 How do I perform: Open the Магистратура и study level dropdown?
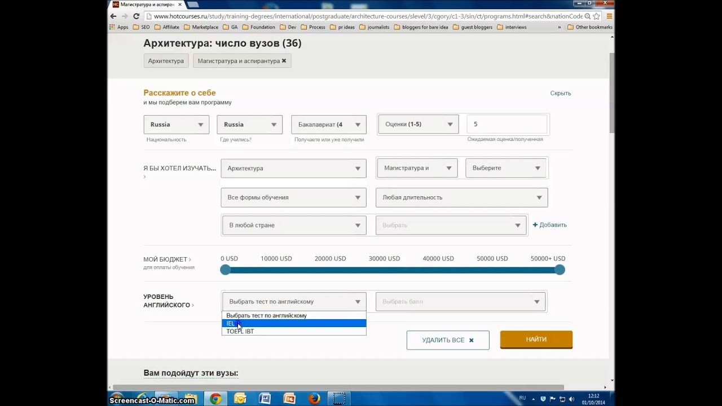point(417,168)
